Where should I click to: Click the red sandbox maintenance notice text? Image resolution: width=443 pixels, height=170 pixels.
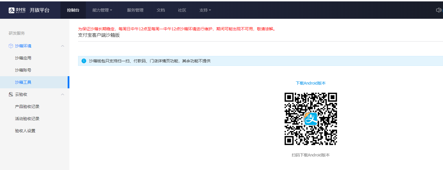pos(177,29)
